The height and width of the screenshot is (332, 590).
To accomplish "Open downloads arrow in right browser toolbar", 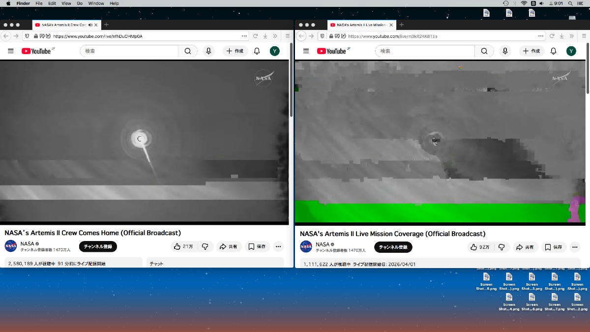I will [561, 36].
